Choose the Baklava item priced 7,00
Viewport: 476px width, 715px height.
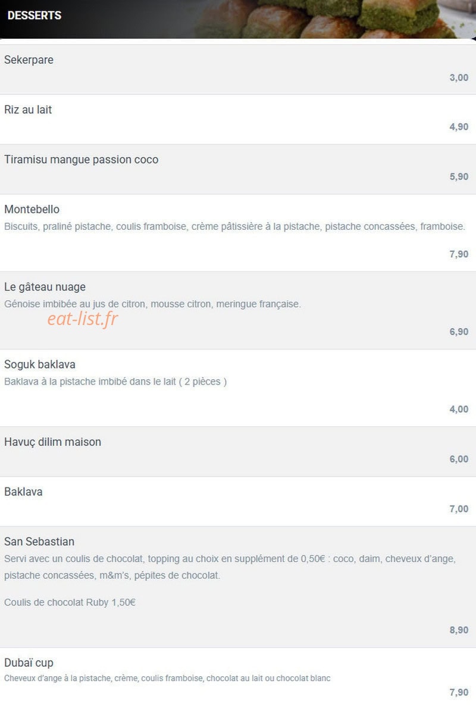[x=238, y=501]
